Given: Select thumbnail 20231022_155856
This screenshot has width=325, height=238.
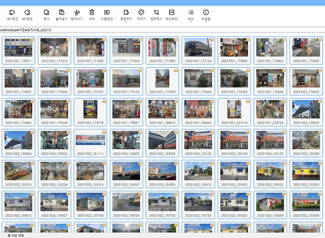Looking at the screenshot, I should 306,205.
